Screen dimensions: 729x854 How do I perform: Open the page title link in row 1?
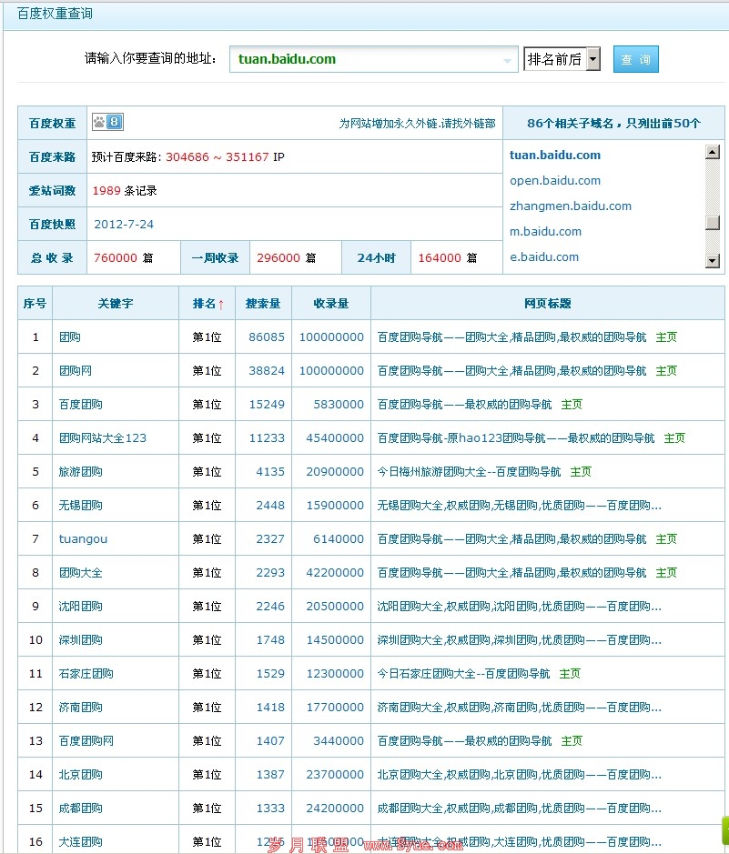(511, 337)
